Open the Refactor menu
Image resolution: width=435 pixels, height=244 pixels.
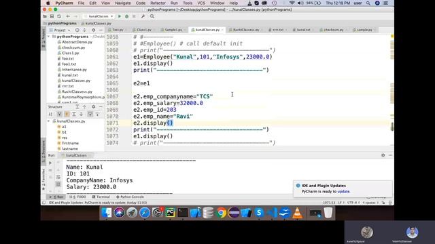coord(158,3)
